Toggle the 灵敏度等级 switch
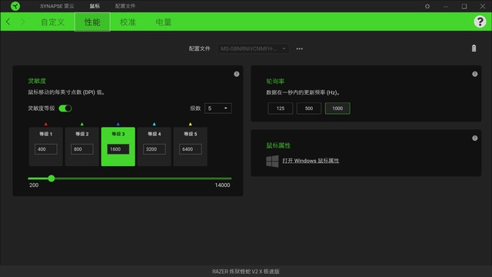Image resolution: width=492 pixels, height=277 pixels. click(x=65, y=108)
